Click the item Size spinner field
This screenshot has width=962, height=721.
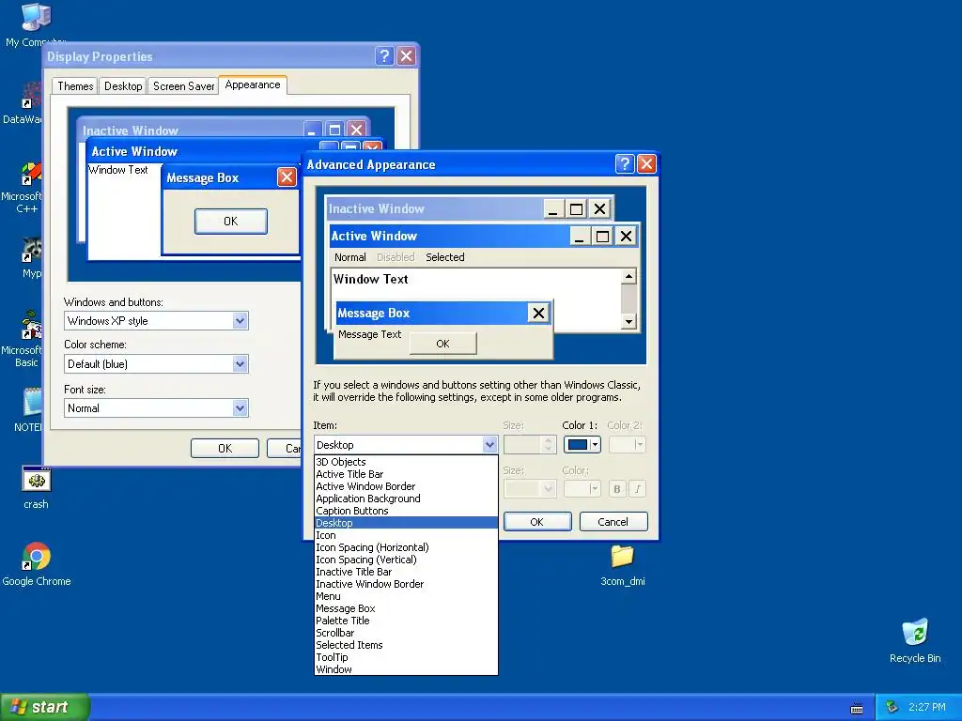click(x=530, y=444)
